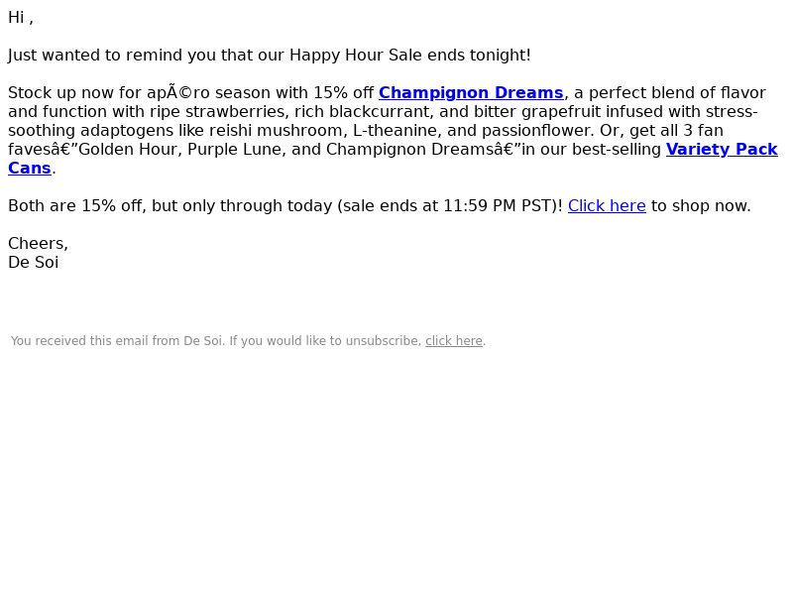Viewport: 793px width, 595px height.
Task: Click the words 'to shop now.'
Action: pyautogui.click(x=701, y=206)
